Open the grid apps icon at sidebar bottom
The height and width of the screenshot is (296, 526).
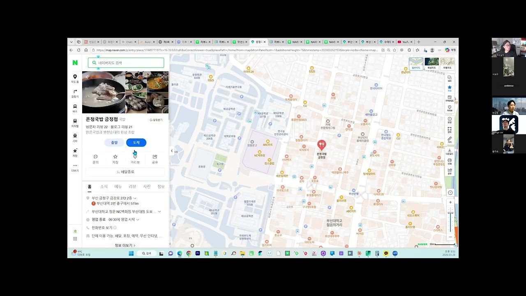pos(75,239)
